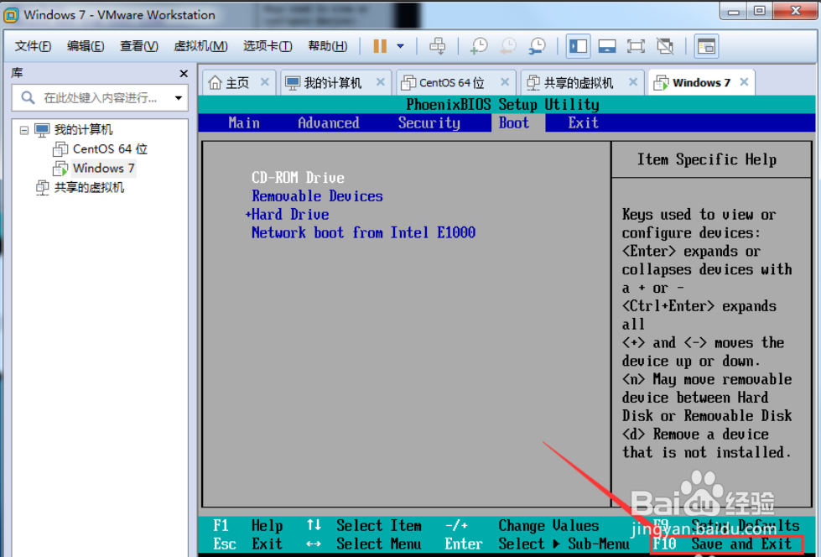Click the console view icon
Screen dimensions: 821x557
click(706, 46)
